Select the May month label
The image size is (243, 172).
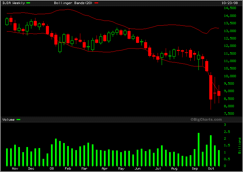point(121,169)
